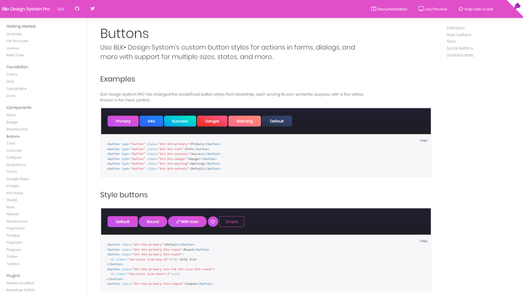Open Alerts component page
Screen dimensions: 523x294
tap(11, 115)
